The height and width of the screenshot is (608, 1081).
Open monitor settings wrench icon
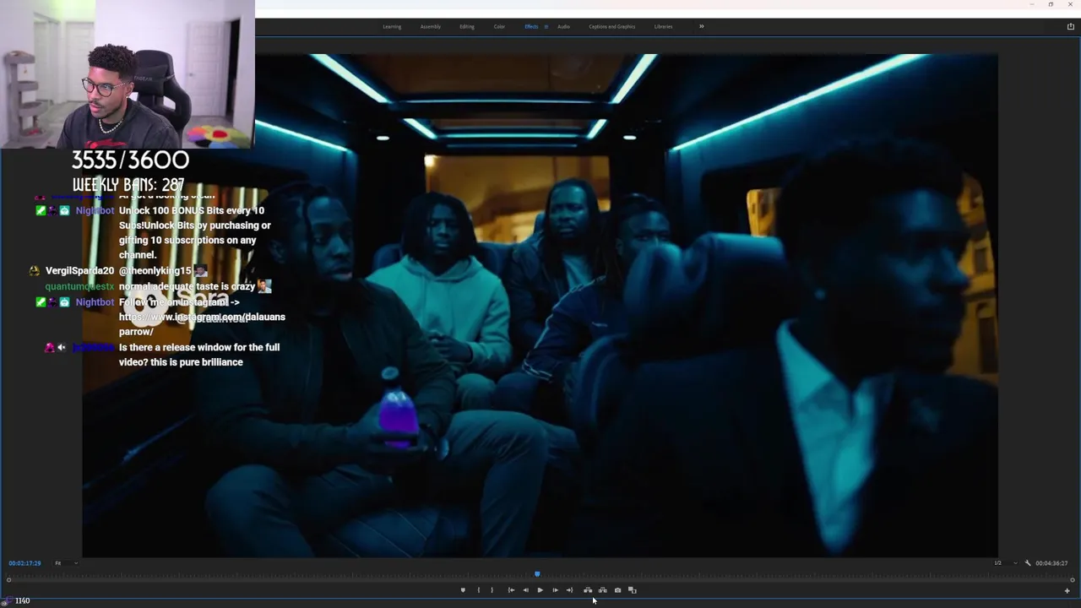coord(1028,563)
